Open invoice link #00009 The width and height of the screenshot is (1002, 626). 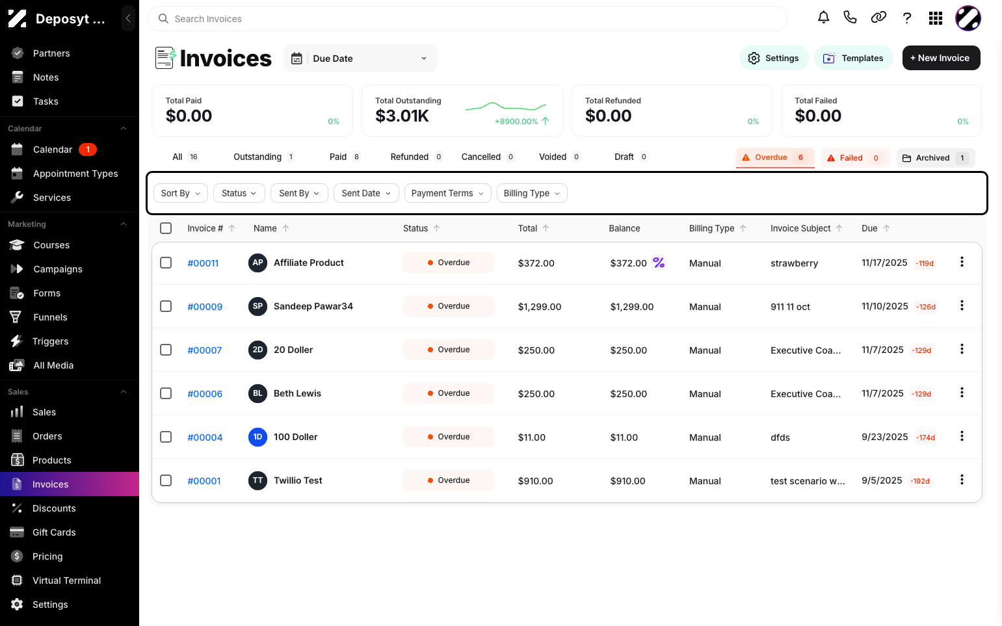click(x=205, y=307)
